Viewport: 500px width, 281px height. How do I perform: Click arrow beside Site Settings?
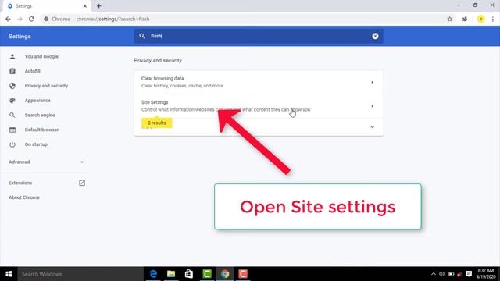point(372,106)
